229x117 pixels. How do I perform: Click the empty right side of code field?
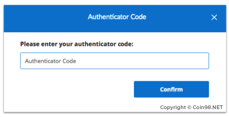point(161,61)
